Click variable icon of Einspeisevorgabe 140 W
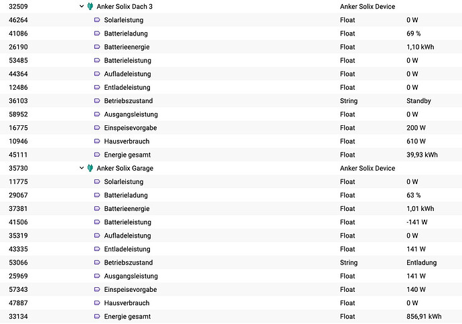 97,290
